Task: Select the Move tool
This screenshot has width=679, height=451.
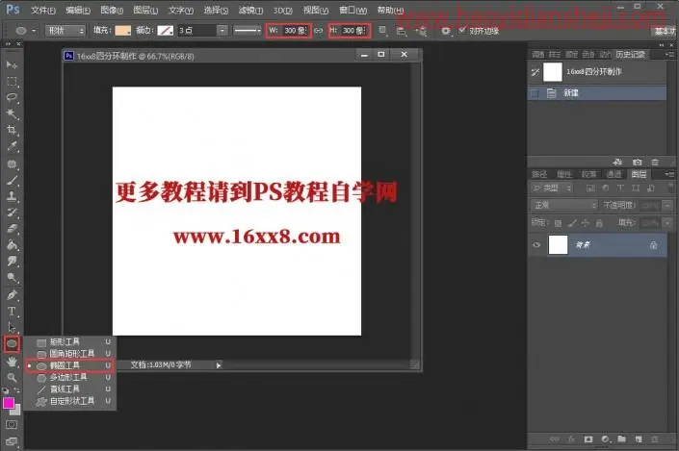Action: click(12, 64)
